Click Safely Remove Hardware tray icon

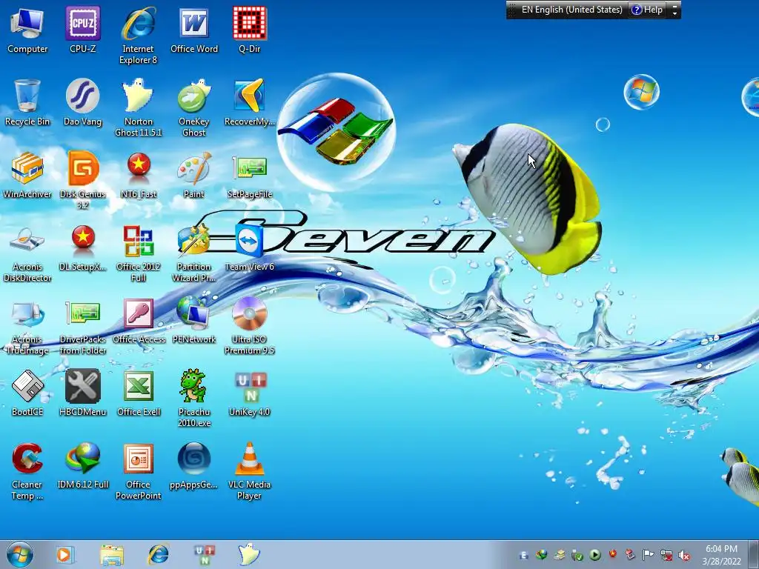pos(577,555)
